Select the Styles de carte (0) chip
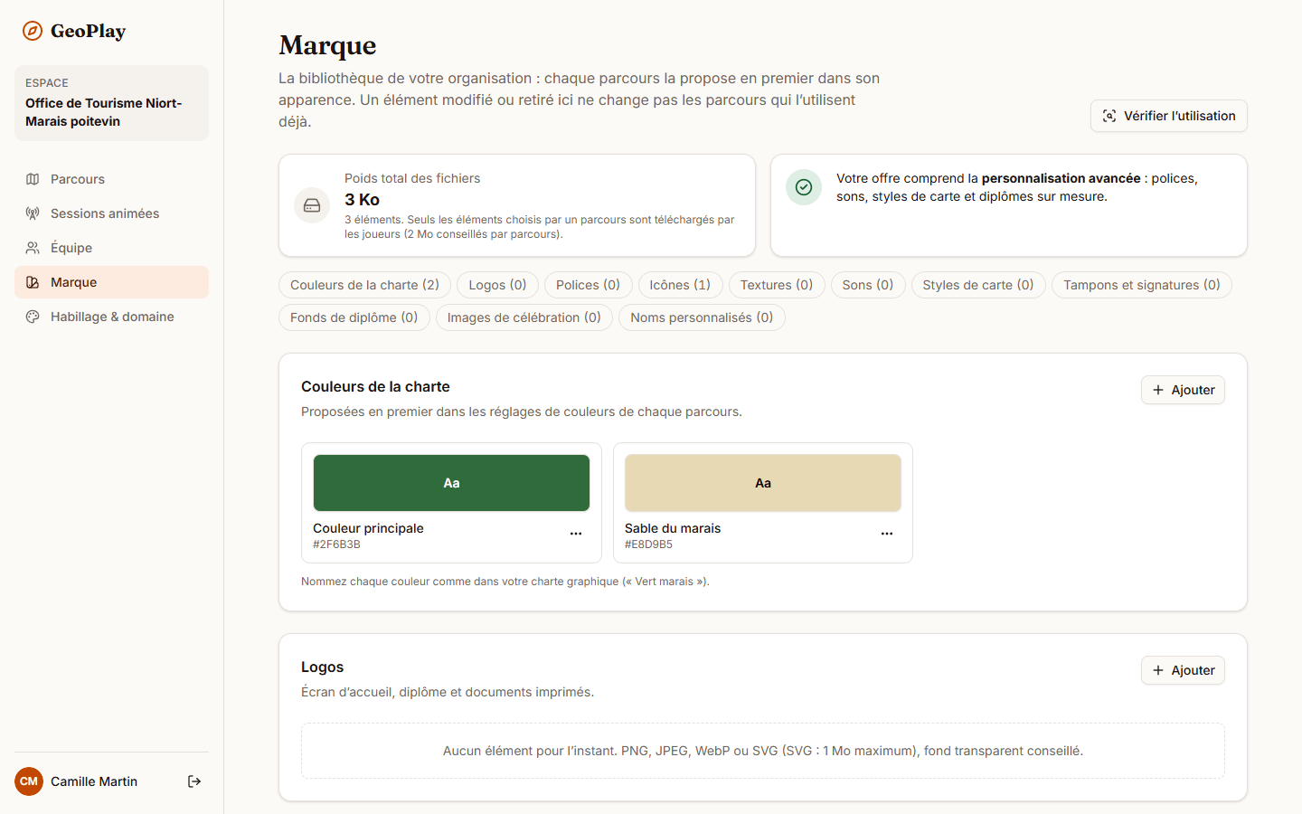The image size is (1302, 814). point(978,285)
